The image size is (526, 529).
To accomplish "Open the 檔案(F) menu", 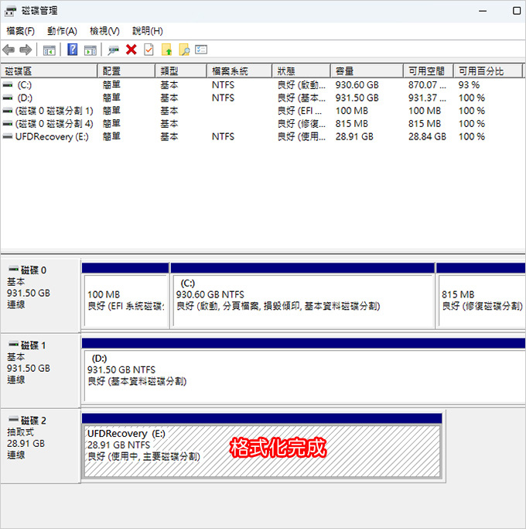I will (21, 31).
